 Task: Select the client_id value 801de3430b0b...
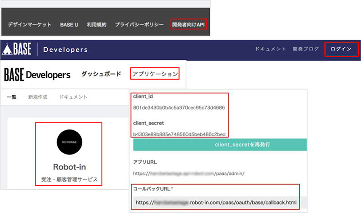179,107
